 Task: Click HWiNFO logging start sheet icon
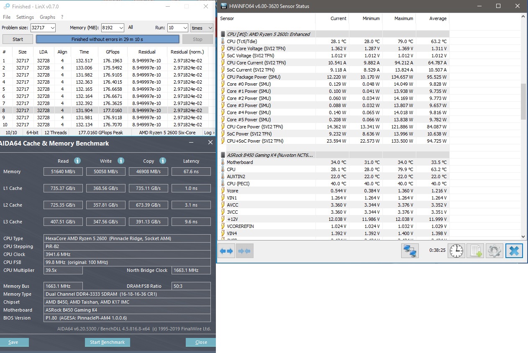476,251
